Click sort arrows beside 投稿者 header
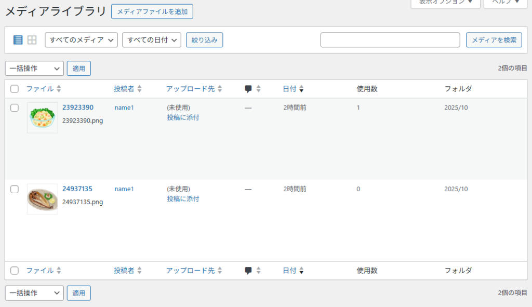This screenshot has height=307, width=532. 139,89
